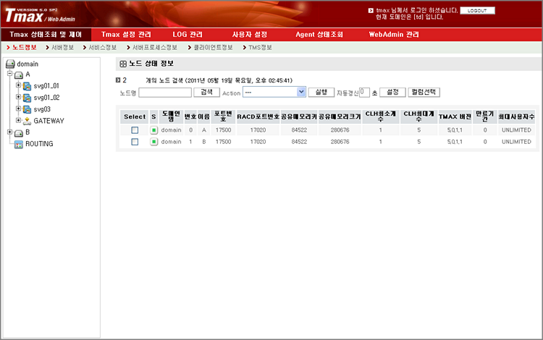Screen dimensions: 543x340
Task: Click the 실행 execute button
Action: click(321, 93)
